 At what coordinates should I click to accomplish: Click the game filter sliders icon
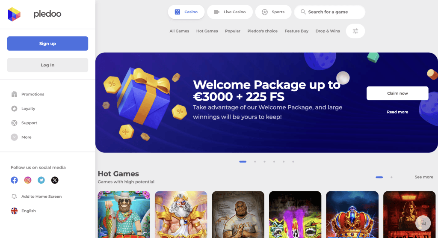[x=355, y=31]
